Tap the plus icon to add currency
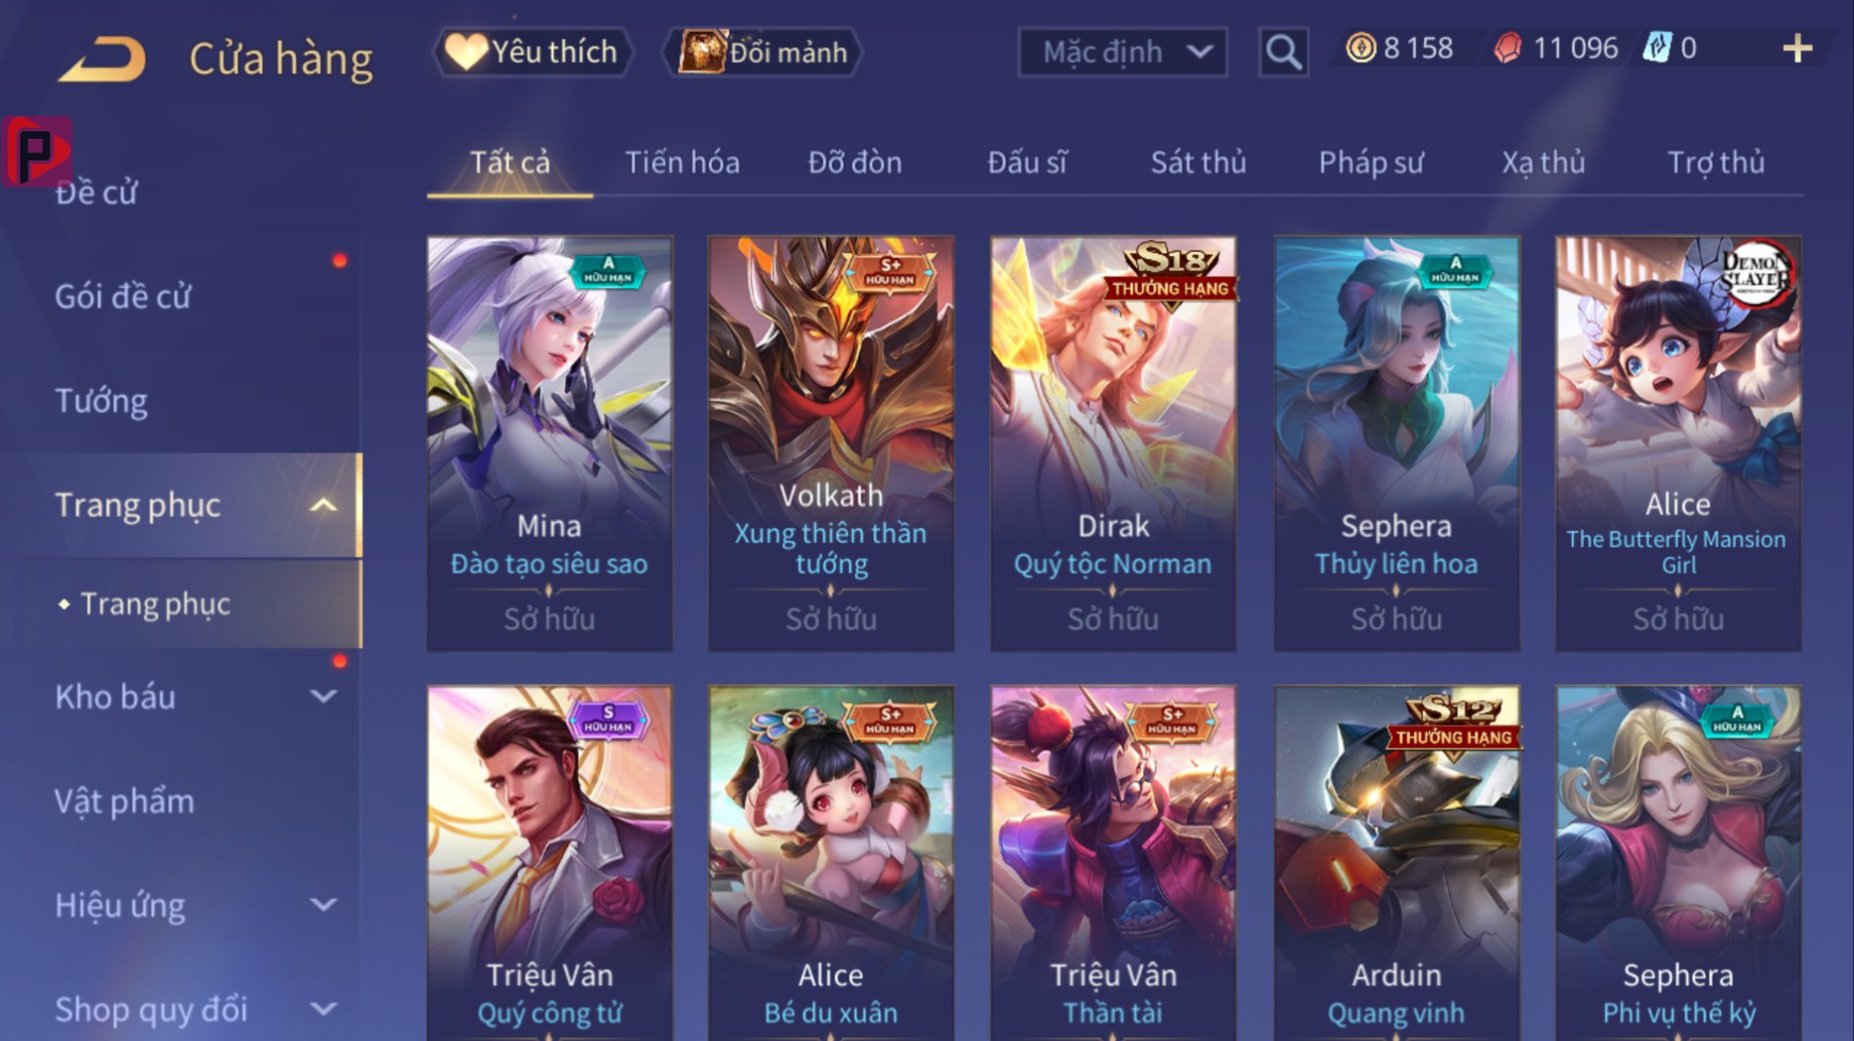The height and width of the screenshot is (1041, 1854). point(1798,49)
